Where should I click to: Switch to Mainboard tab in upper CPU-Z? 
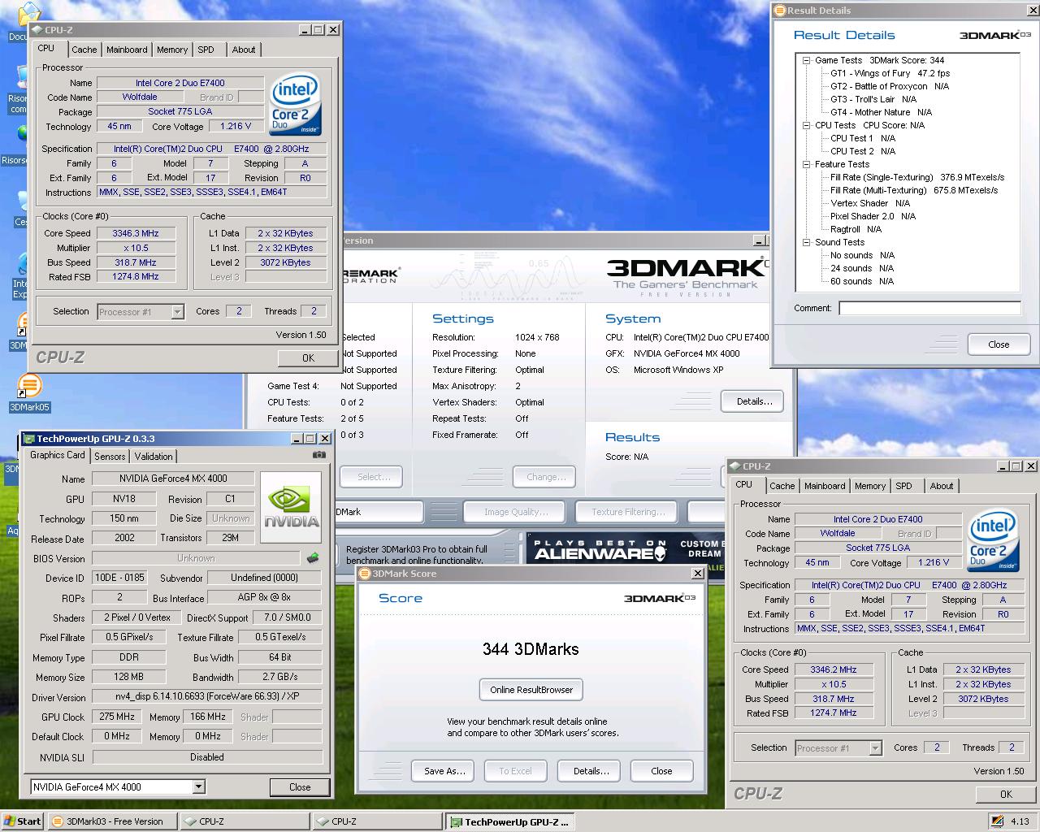pyautogui.click(x=128, y=50)
